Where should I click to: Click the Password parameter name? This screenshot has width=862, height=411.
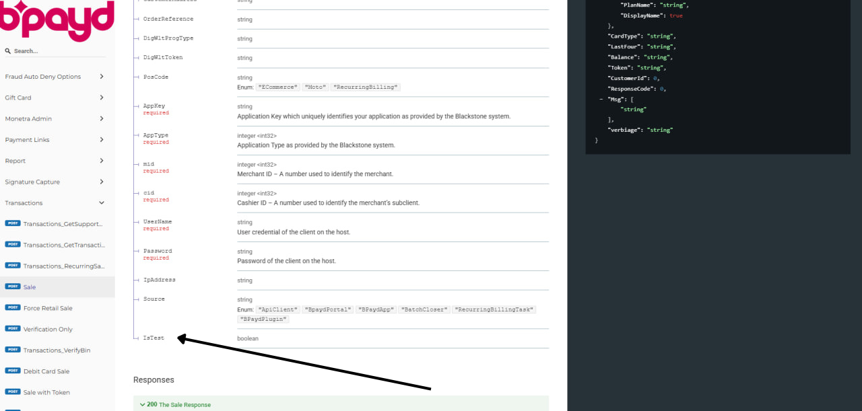158,251
